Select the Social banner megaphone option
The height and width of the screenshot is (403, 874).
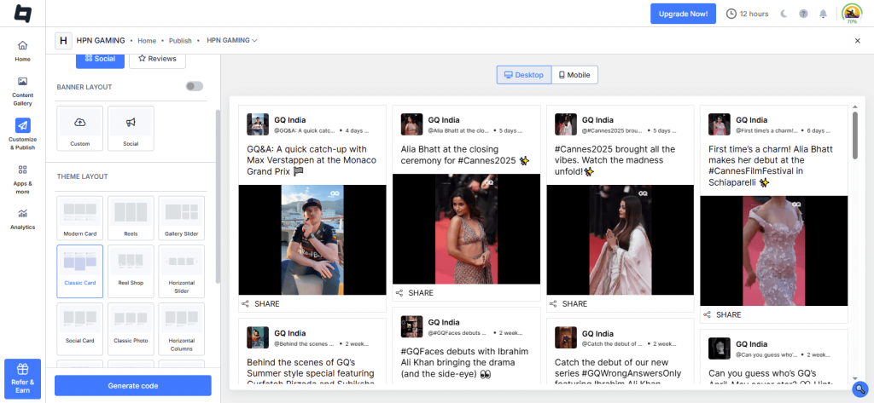tap(131, 128)
